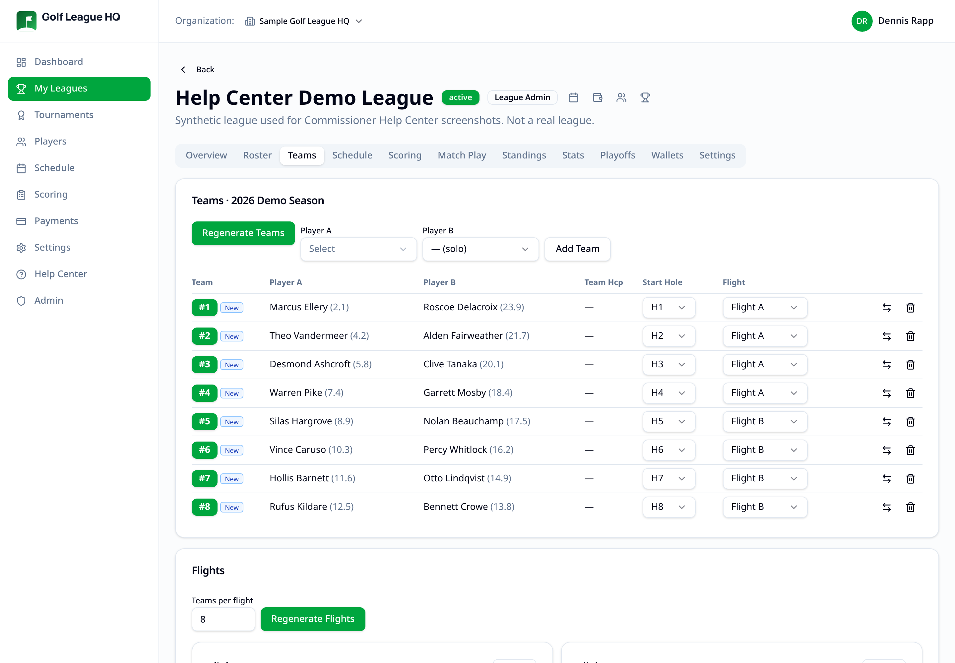Open the Player A Select dropdown

(358, 249)
